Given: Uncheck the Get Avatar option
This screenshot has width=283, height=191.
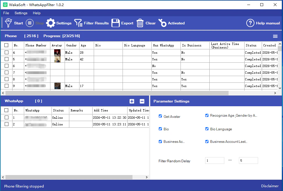Looking at the screenshot, I should [160, 116].
